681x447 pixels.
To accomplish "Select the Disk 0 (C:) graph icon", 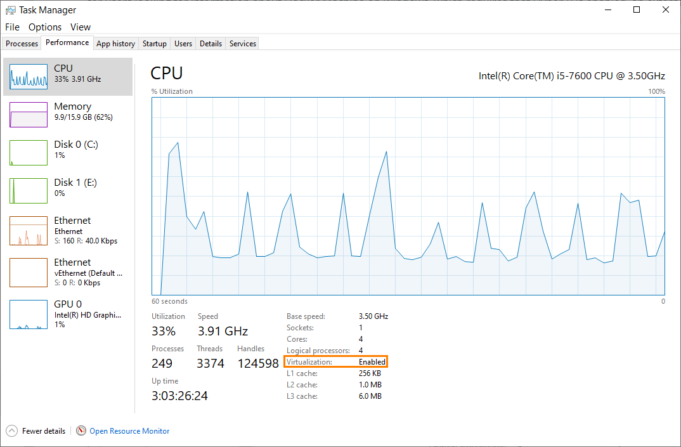I will 29,153.
